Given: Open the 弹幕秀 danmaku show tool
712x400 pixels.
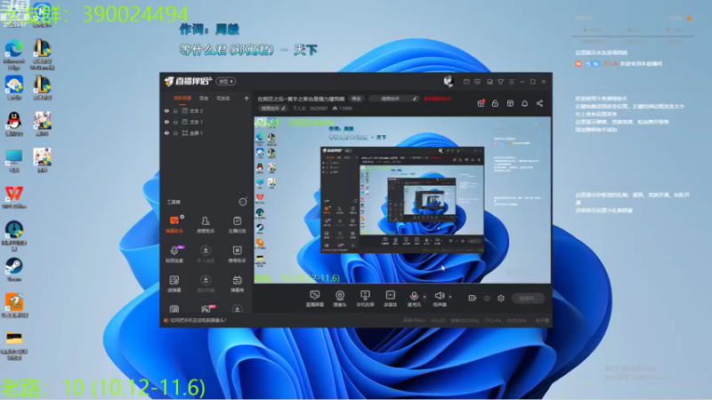Looking at the screenshot, I should [x=237, y=284].
